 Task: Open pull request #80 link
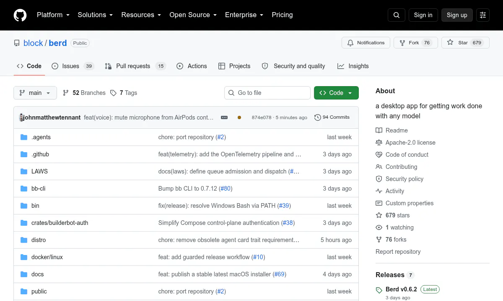click(x=226, y=189)
